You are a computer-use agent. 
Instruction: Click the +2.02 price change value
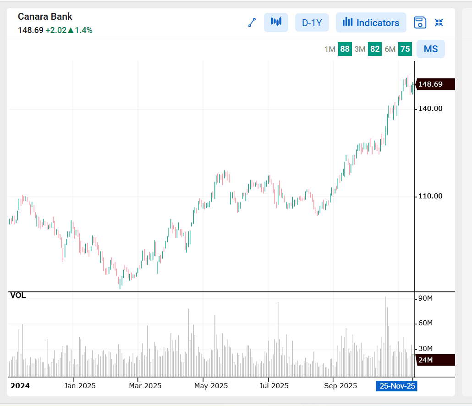[x=56, y=30]
